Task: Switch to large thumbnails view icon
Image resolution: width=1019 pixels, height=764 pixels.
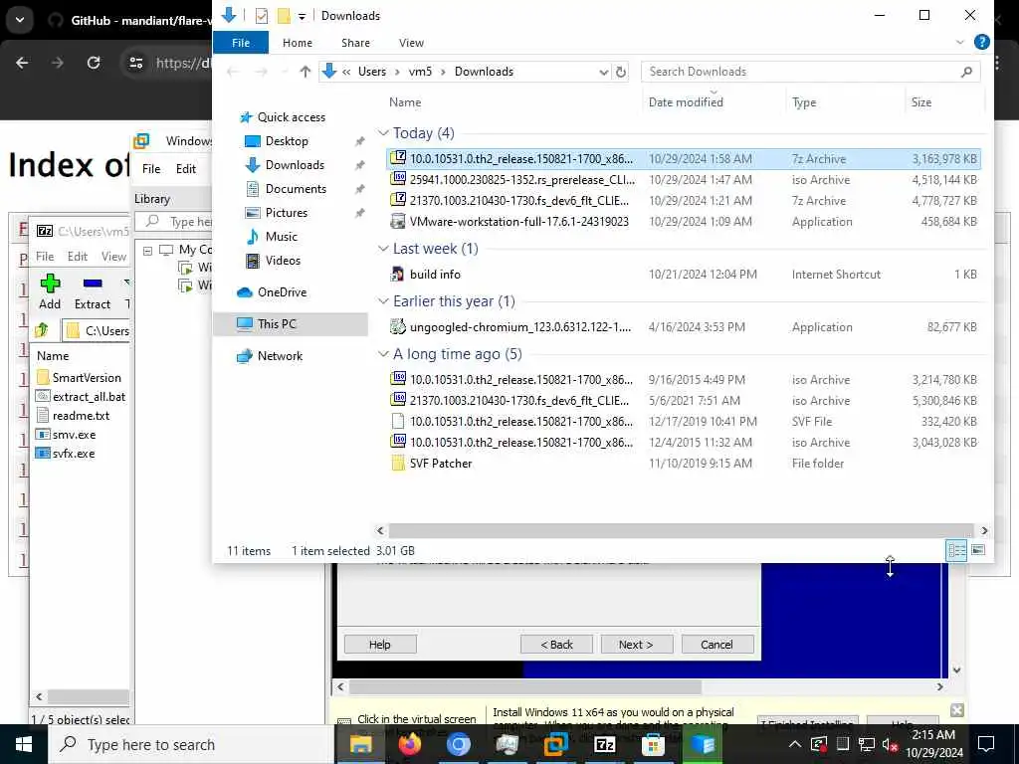Action: (x=978, y=551)
